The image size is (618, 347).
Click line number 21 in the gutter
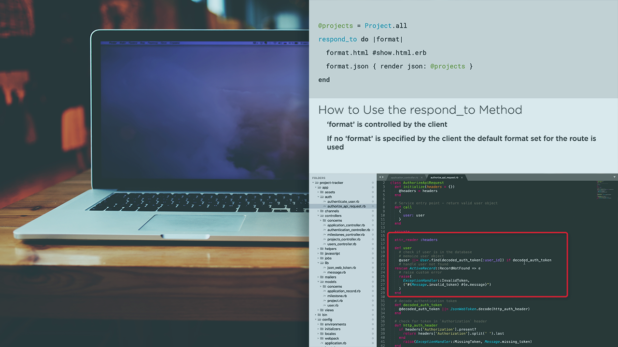(x=383, y=260)
